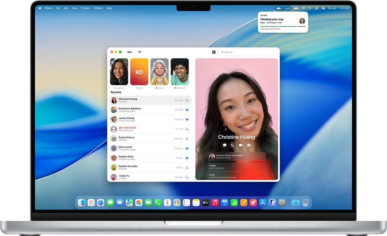The width and height of the screenshot is (387, 236).
Task: Open Safari from the Dock
Action: pos(101,203)
